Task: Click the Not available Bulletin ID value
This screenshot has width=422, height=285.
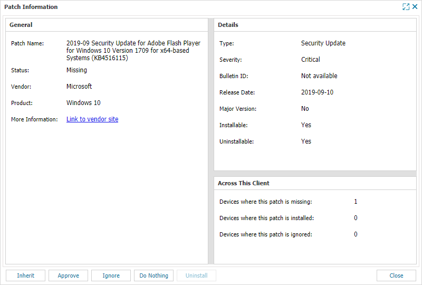Action: click(x=319, y=76)
